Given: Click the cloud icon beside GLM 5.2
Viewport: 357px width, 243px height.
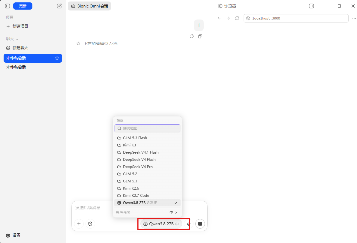Looking at the screenshot, I should click(119, 174).
